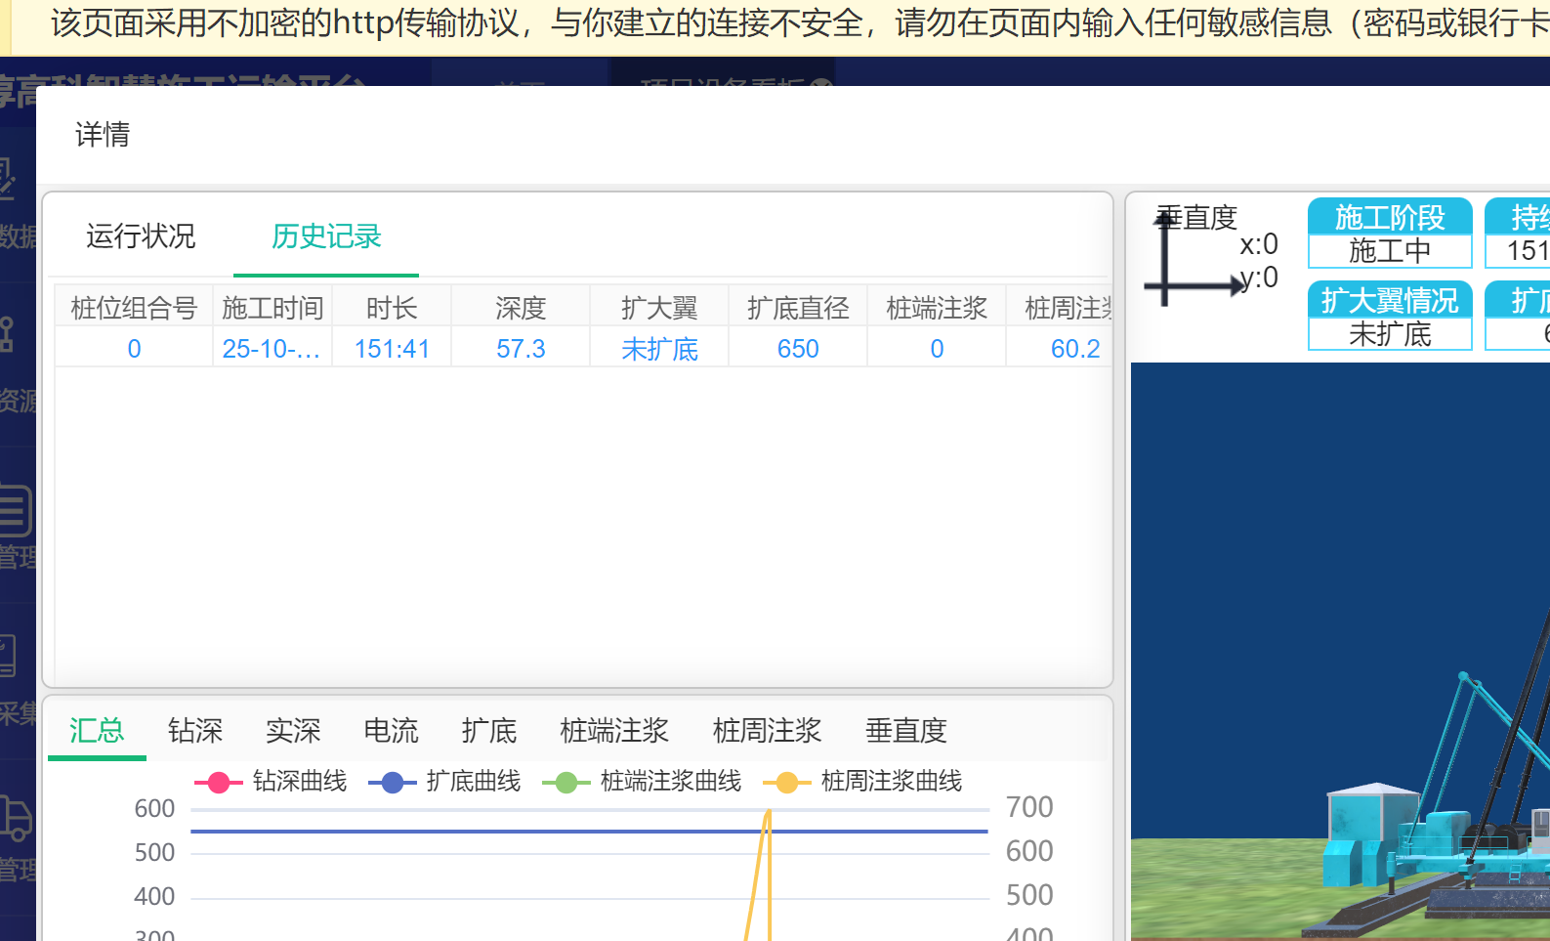This screenshot has width=1550, height=941.
Task: Click the pink 钻深曲线 legend marker
Action: coord(219,783)
